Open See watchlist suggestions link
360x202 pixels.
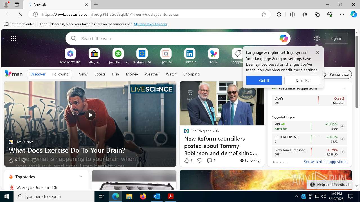click(325, 162)
